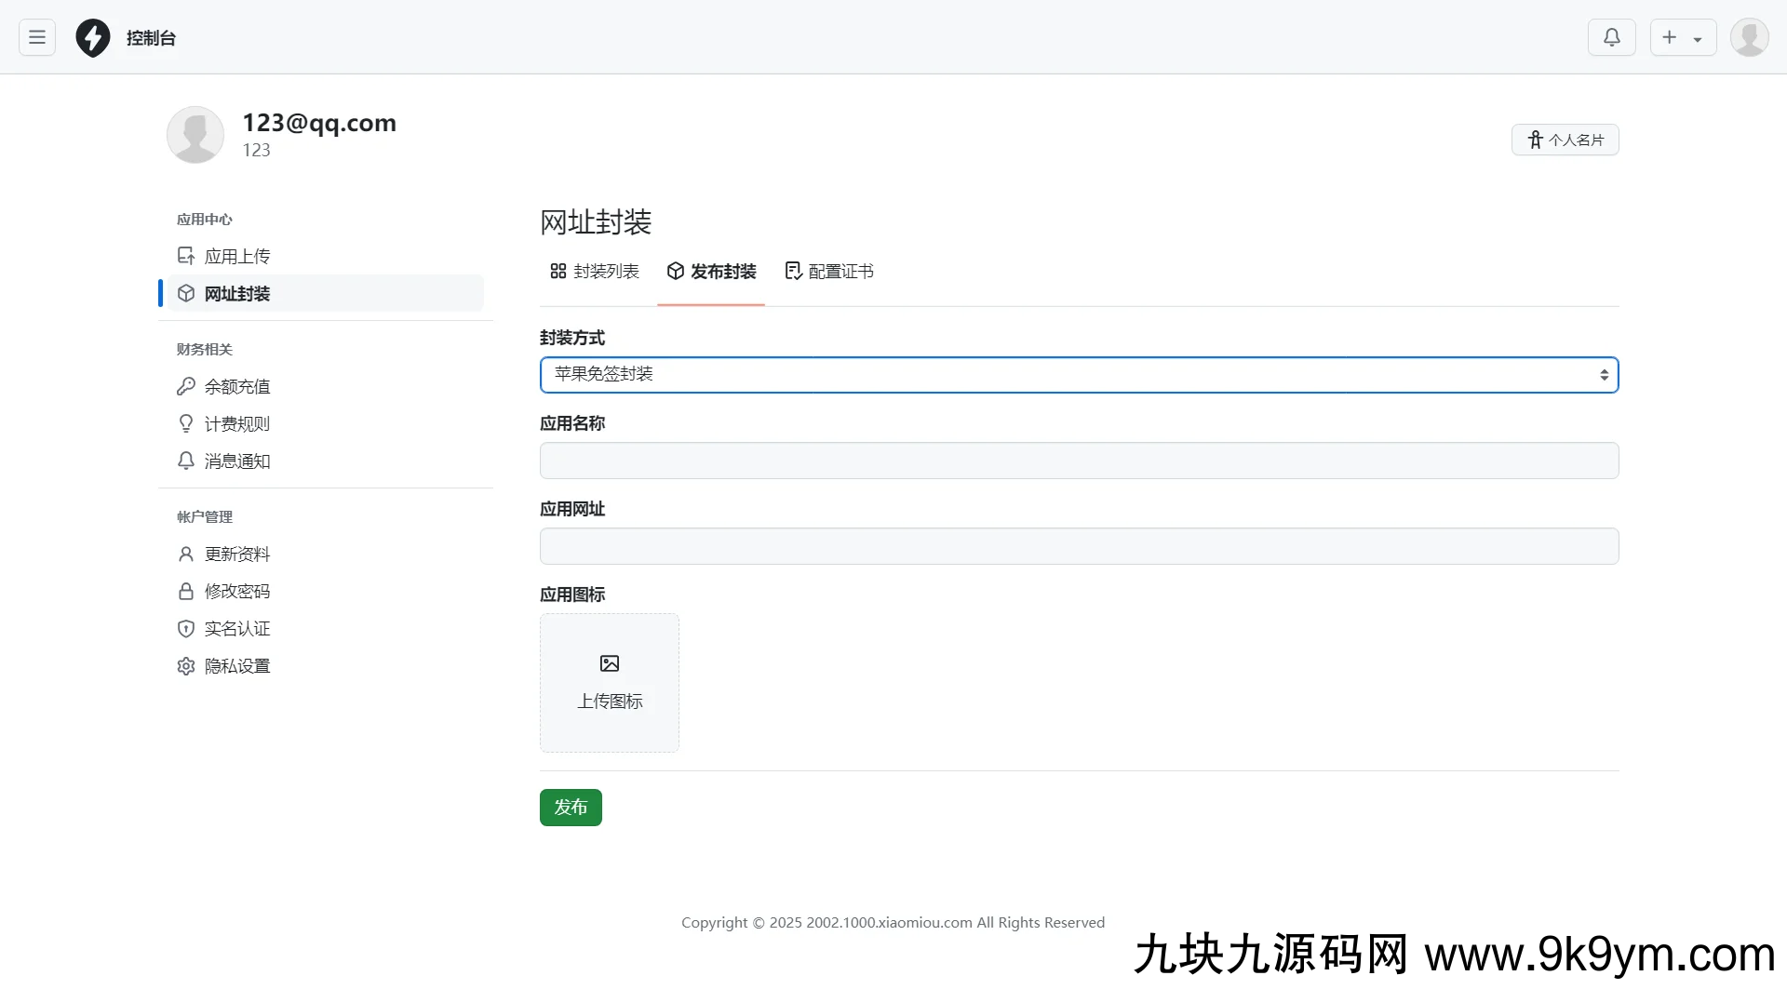Open the notification bell icon
The width and height of the screenshot is (1787, 989).
[x=1611, y=37]
